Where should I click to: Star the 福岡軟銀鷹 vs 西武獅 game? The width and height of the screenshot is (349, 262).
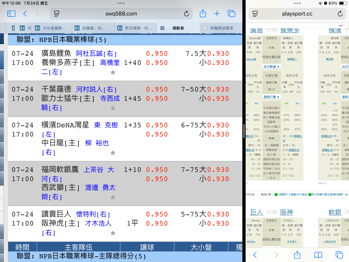(x=113, y=197)
